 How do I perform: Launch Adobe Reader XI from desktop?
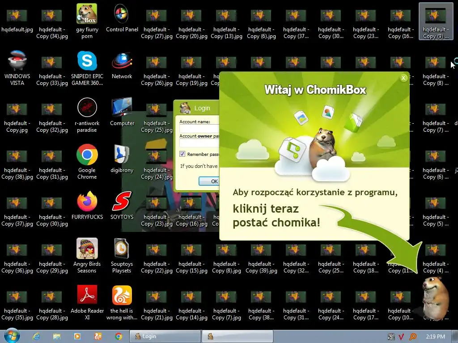point(87,303)
